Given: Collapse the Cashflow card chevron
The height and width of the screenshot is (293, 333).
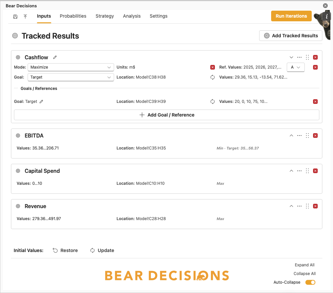Looking at the screenshot, I should coord(291,57).
